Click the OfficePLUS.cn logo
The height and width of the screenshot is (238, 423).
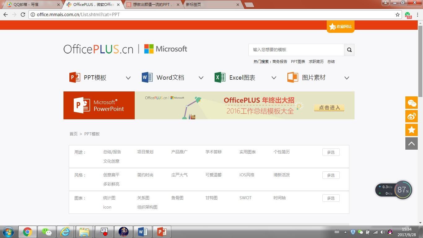point(98,49)
